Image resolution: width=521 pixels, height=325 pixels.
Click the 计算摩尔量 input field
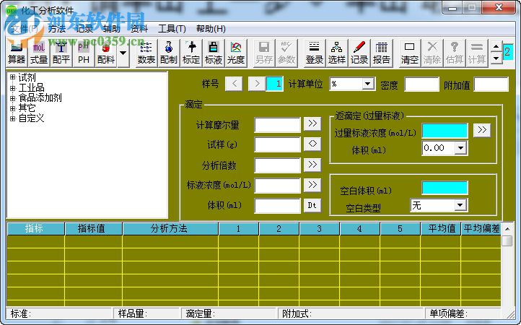tap(277, 125)
